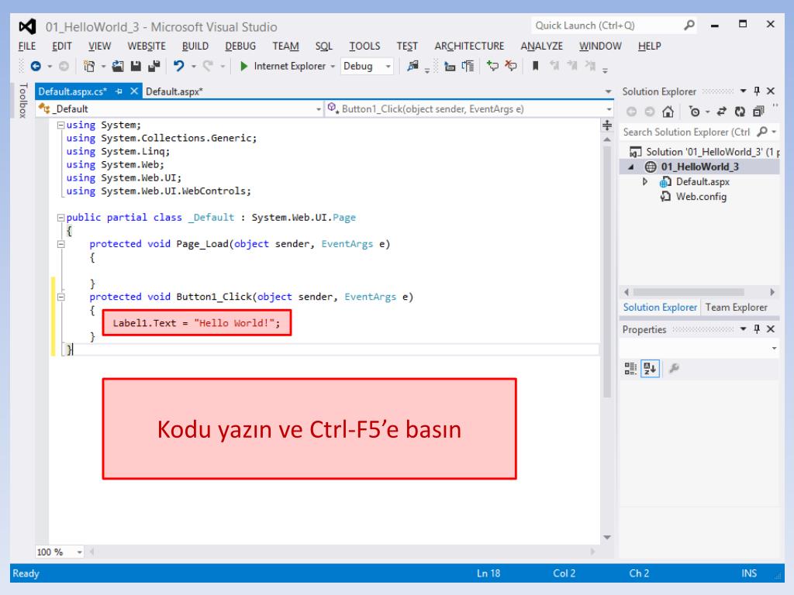Screen dimensions: 794x595
Task: Close the Default.aspx.cs tab with X
Action: [x=133, y=91]
